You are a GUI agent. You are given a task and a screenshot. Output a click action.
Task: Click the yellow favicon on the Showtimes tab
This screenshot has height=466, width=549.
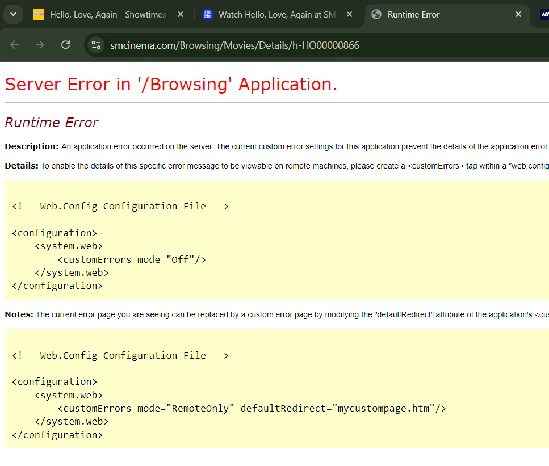[39, 14]
